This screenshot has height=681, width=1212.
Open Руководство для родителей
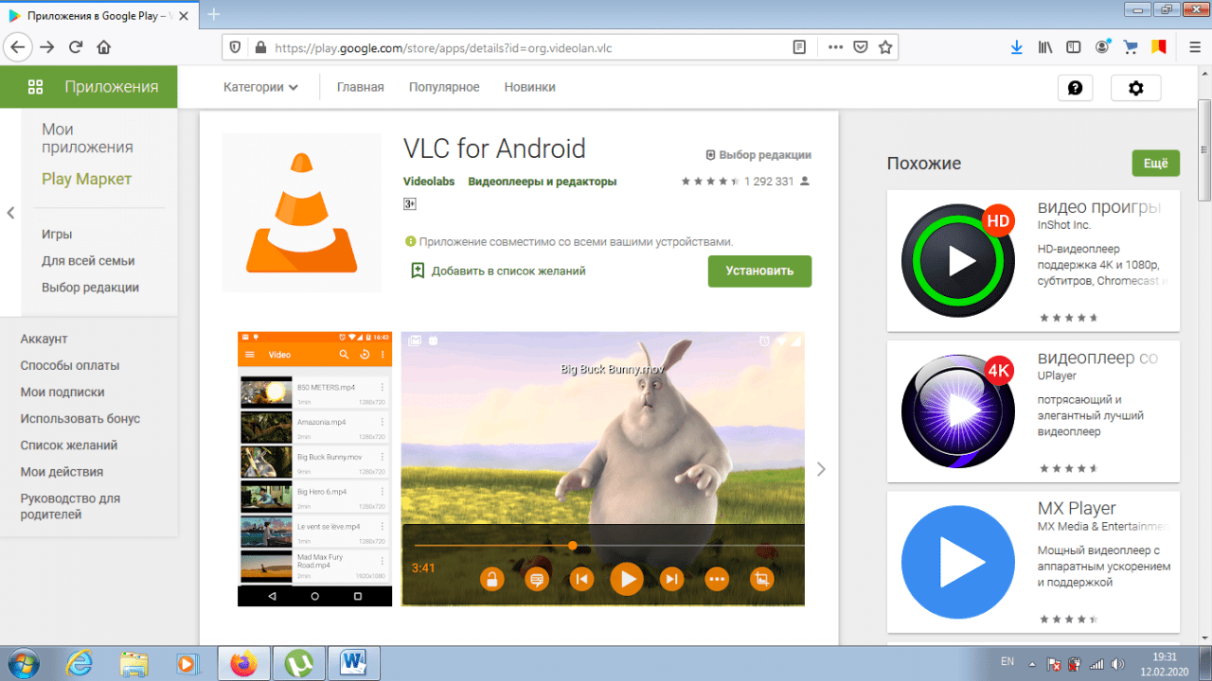[70, 506]
